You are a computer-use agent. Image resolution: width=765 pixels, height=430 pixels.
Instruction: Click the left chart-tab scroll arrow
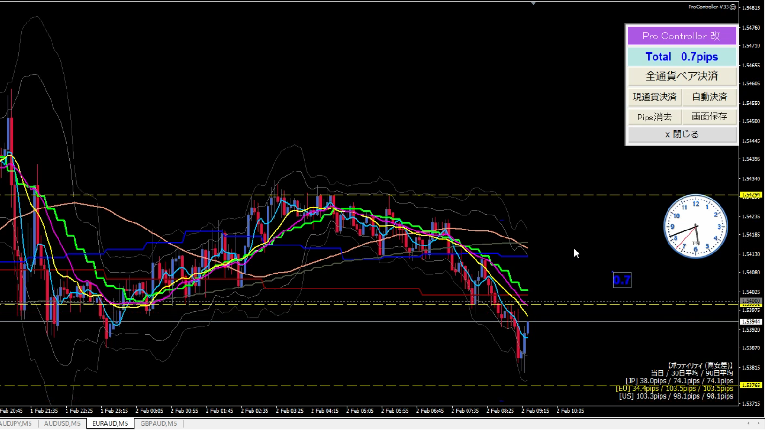[748, 423]
